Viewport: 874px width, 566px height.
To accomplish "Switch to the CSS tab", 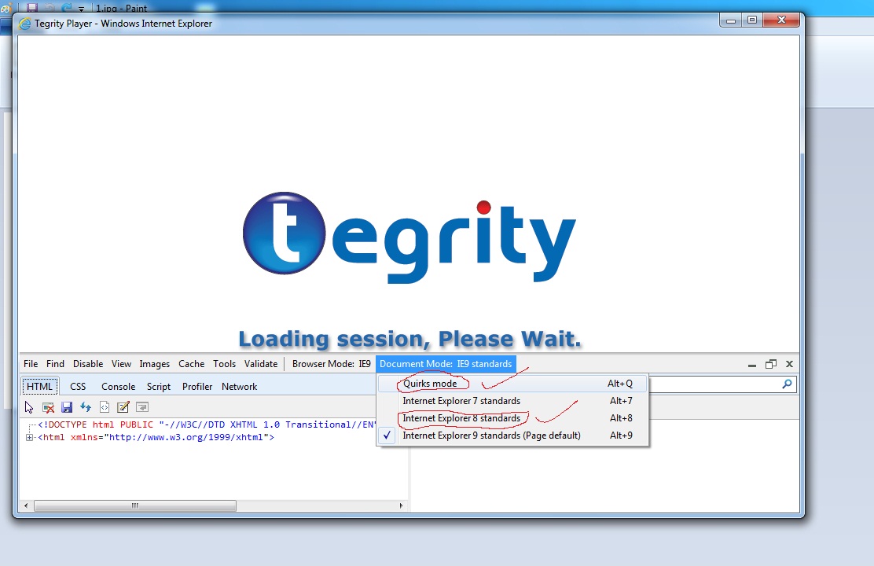I will coord(78,387).
